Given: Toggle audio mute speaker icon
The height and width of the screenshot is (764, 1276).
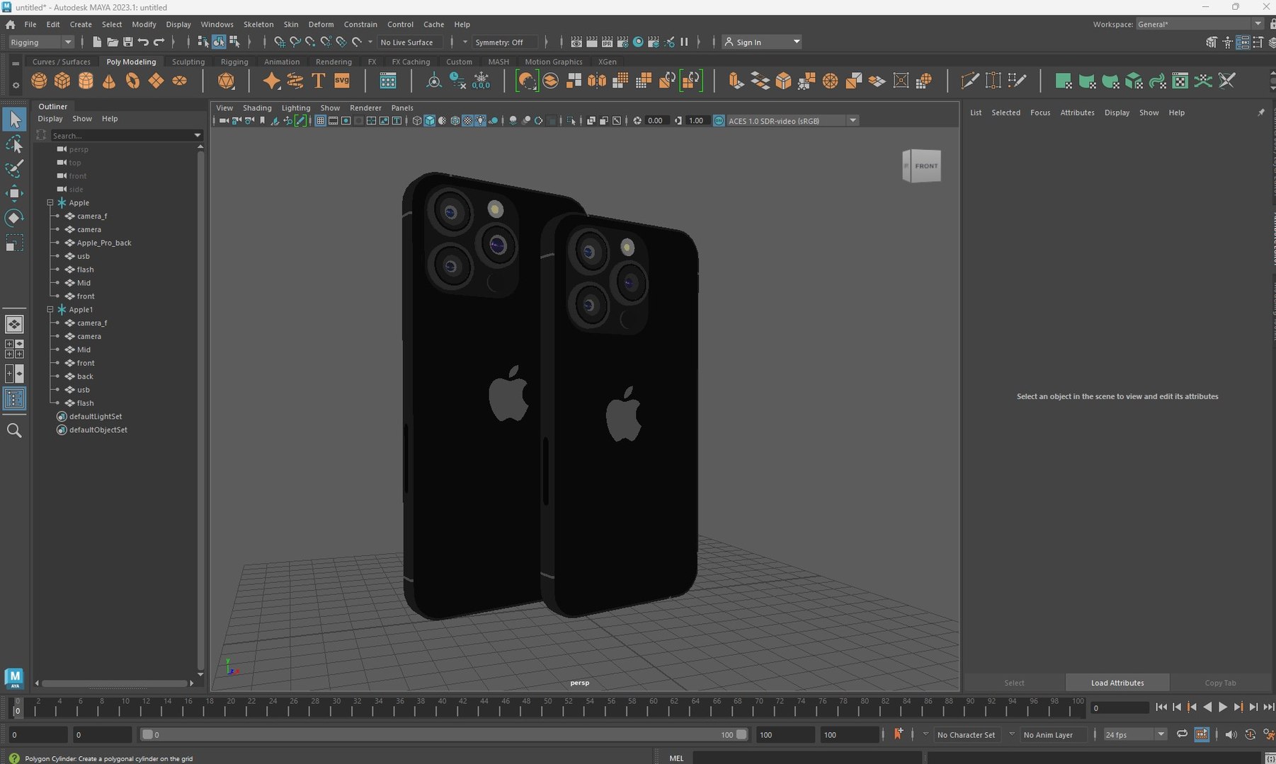Looking at the screenshot, I should tap(1231, 734).
